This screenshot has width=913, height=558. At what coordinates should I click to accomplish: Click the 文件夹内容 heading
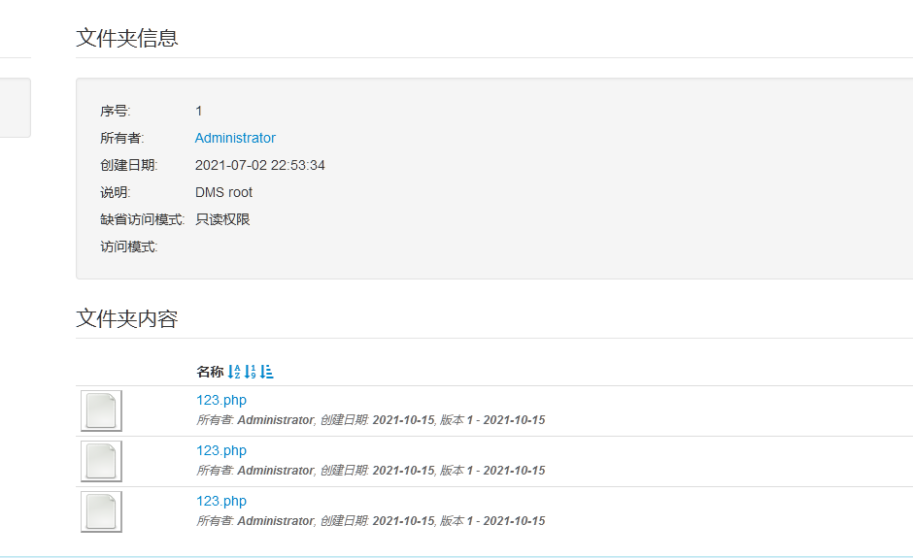click(126, 318)
